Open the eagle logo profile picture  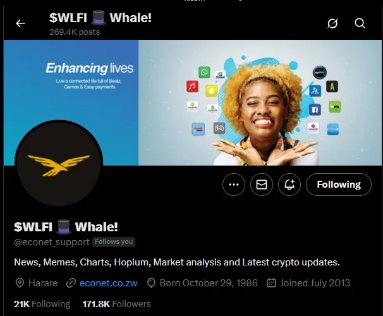pyautogui.click(x=59, y=164)
